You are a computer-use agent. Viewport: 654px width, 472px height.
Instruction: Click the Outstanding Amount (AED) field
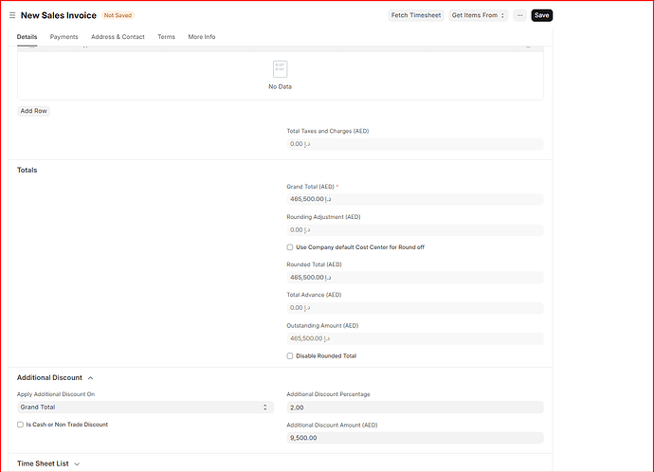415,338
